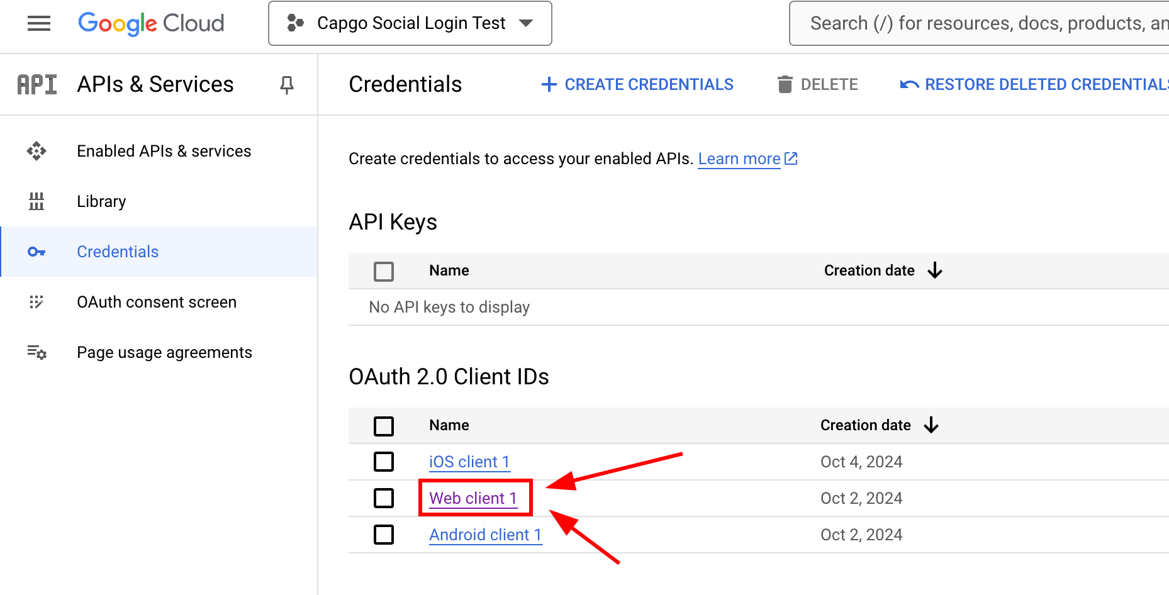Click the Google Cloud logo

(x=151, y=23)
